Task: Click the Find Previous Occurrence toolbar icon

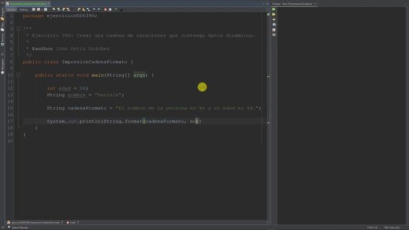Action: point(59,10)
